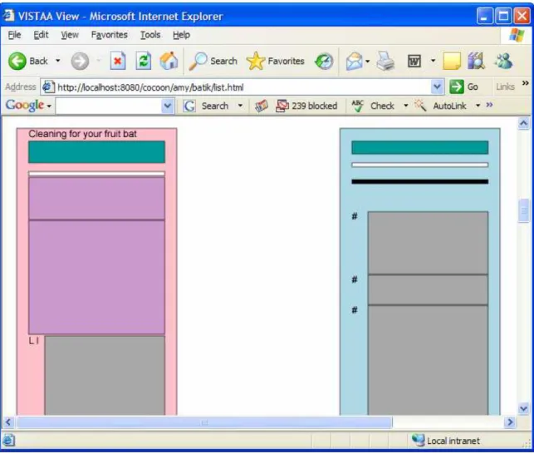Expand the Links bar chevron
The width and height of the screenshot is (534, 454).
coord(526,83)
